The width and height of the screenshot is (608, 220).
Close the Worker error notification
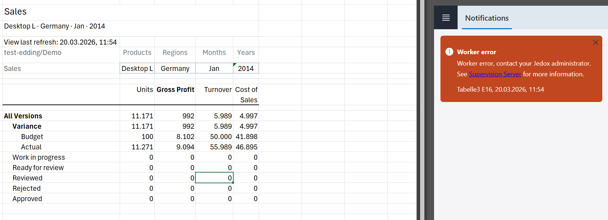pos(595,42)
